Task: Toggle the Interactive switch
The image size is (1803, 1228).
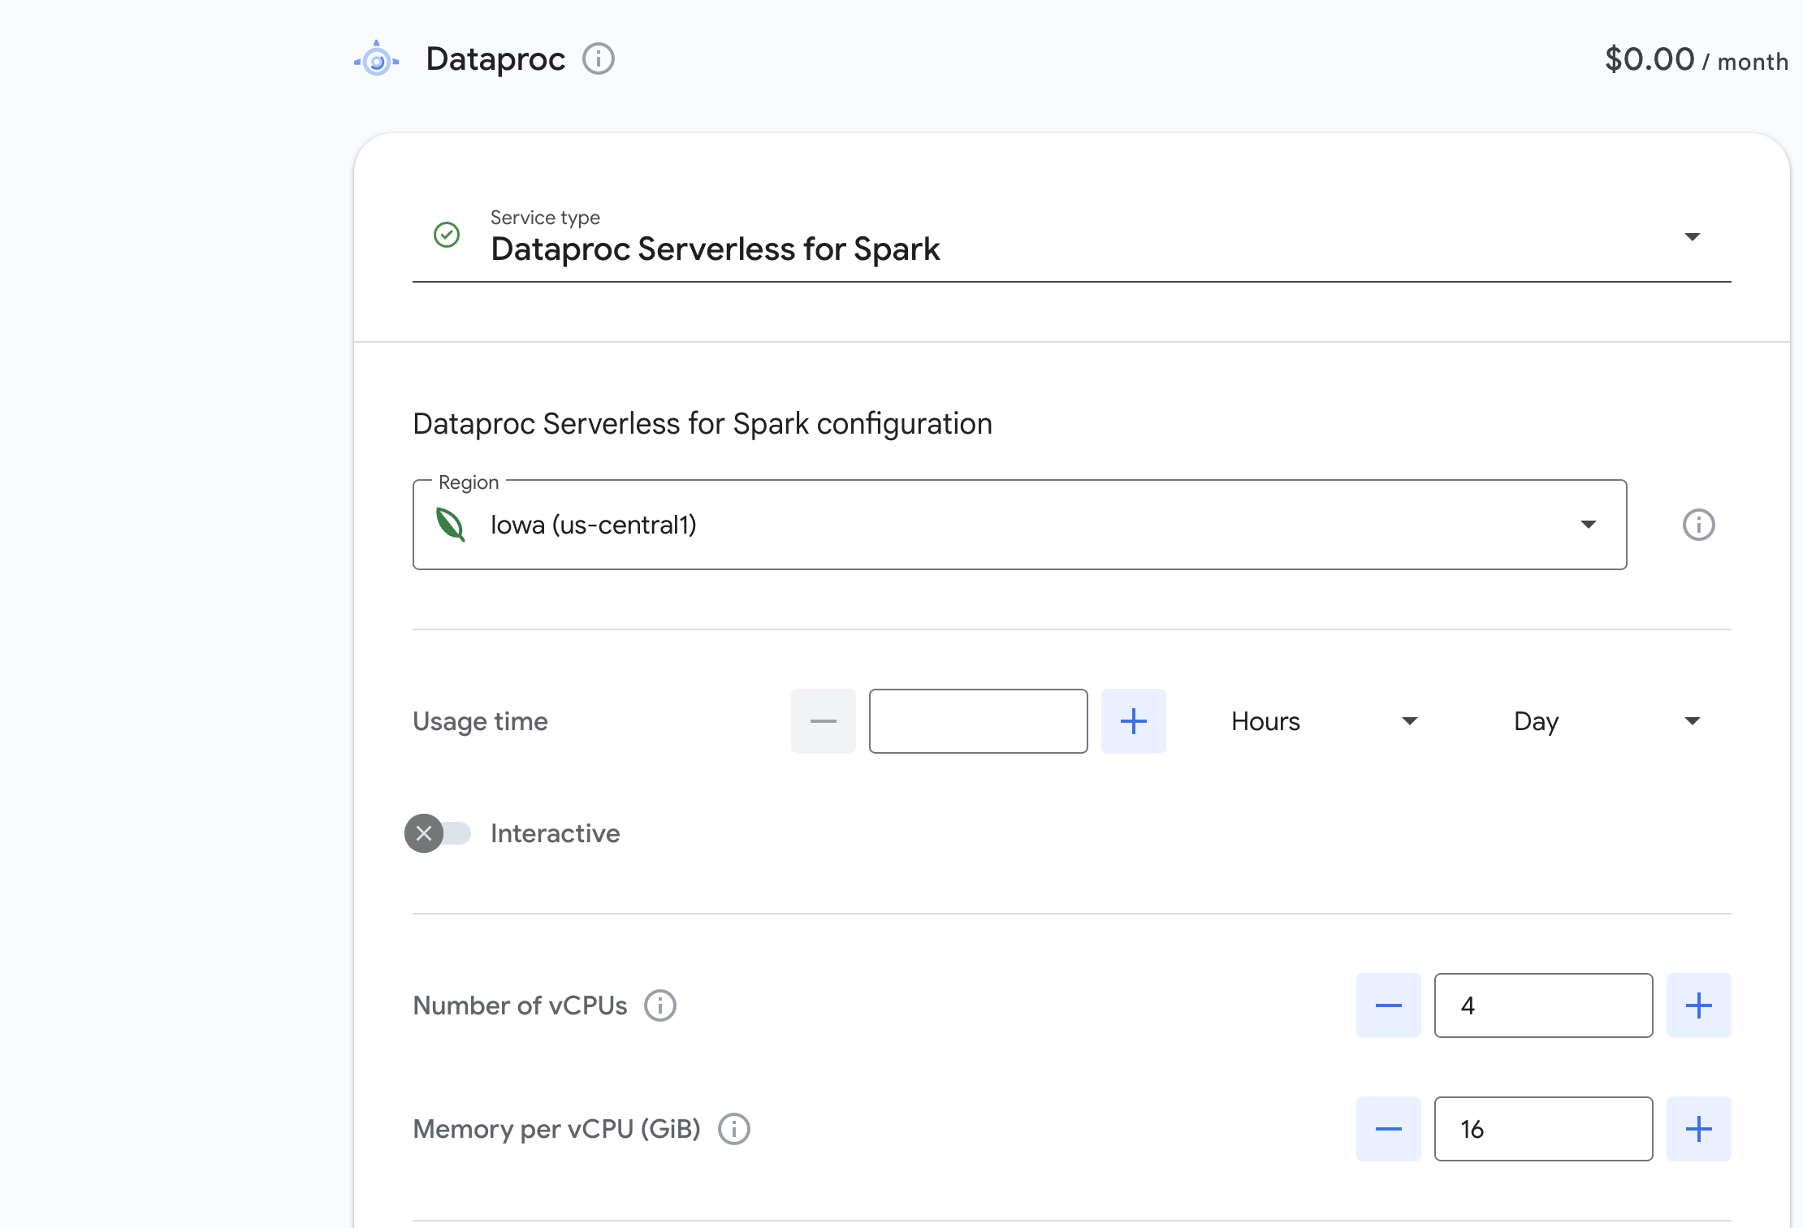Action: 438,833
